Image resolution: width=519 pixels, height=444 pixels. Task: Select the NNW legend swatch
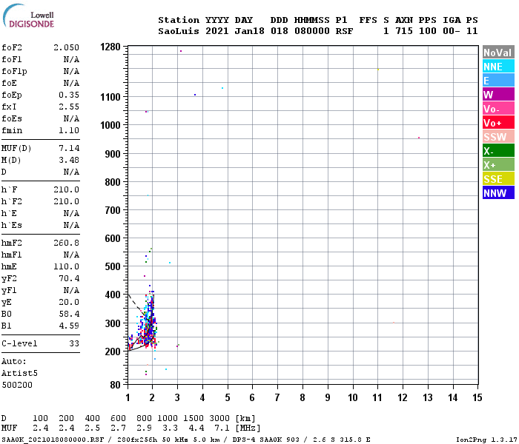click(x=498, y=192)
